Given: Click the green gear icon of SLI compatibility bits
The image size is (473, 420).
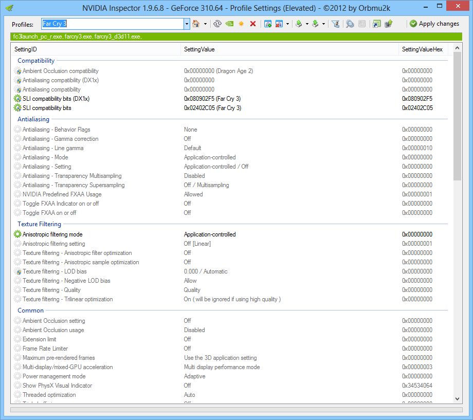Looking at the screenshot, I should click(x=17, y=108).
